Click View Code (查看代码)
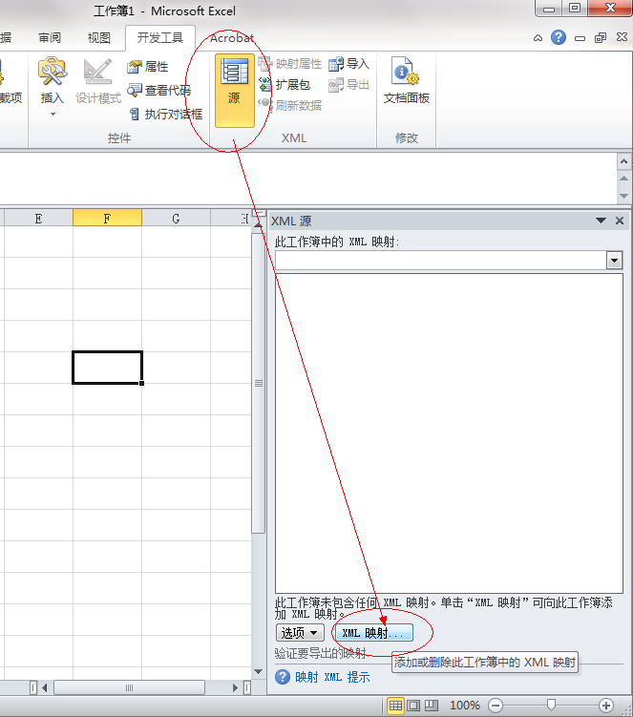Viewport: 633px width, 717px height. pos(158,90)
